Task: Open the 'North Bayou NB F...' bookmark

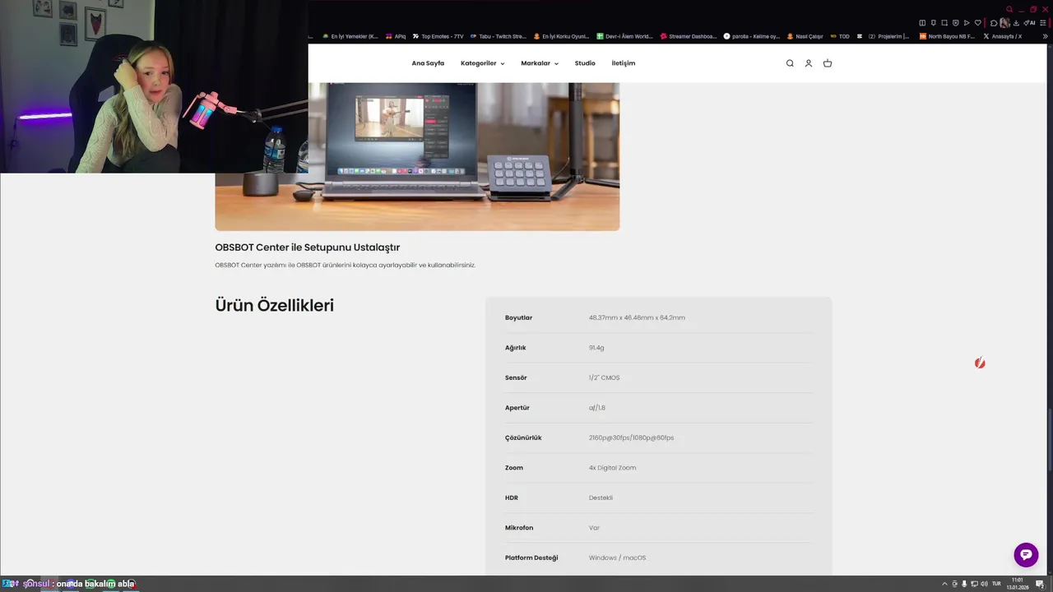Action: tap(947, 36)
